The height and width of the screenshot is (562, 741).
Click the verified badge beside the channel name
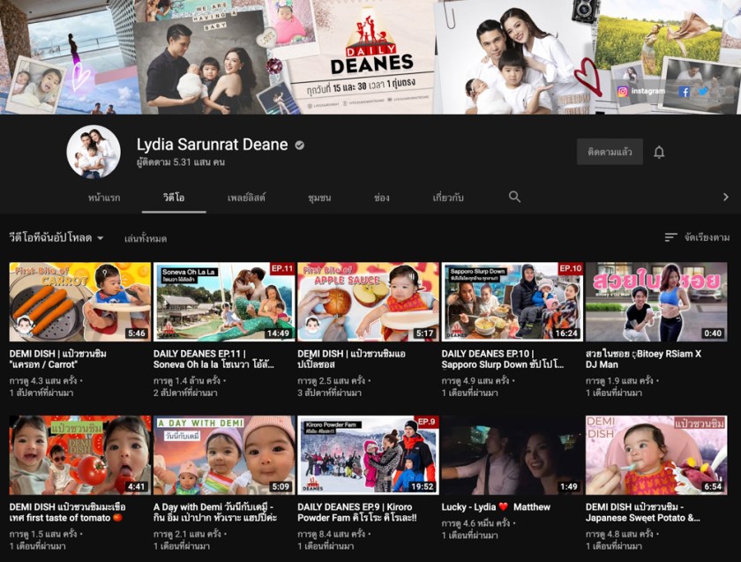coord(300,145)
